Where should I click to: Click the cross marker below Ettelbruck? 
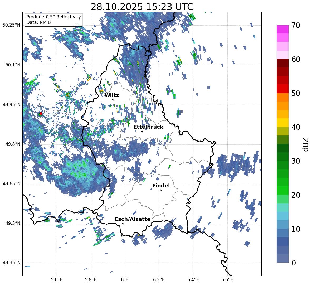tap(142, 131)
